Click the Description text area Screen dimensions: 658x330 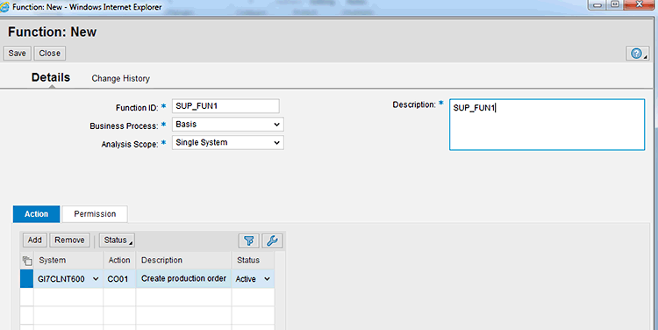pos(547,125)
